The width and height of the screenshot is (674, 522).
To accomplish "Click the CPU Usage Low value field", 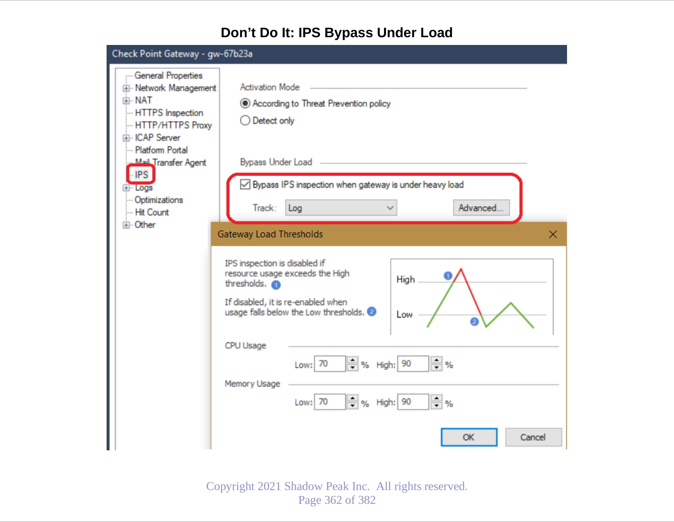I will (x=330, y=364).
